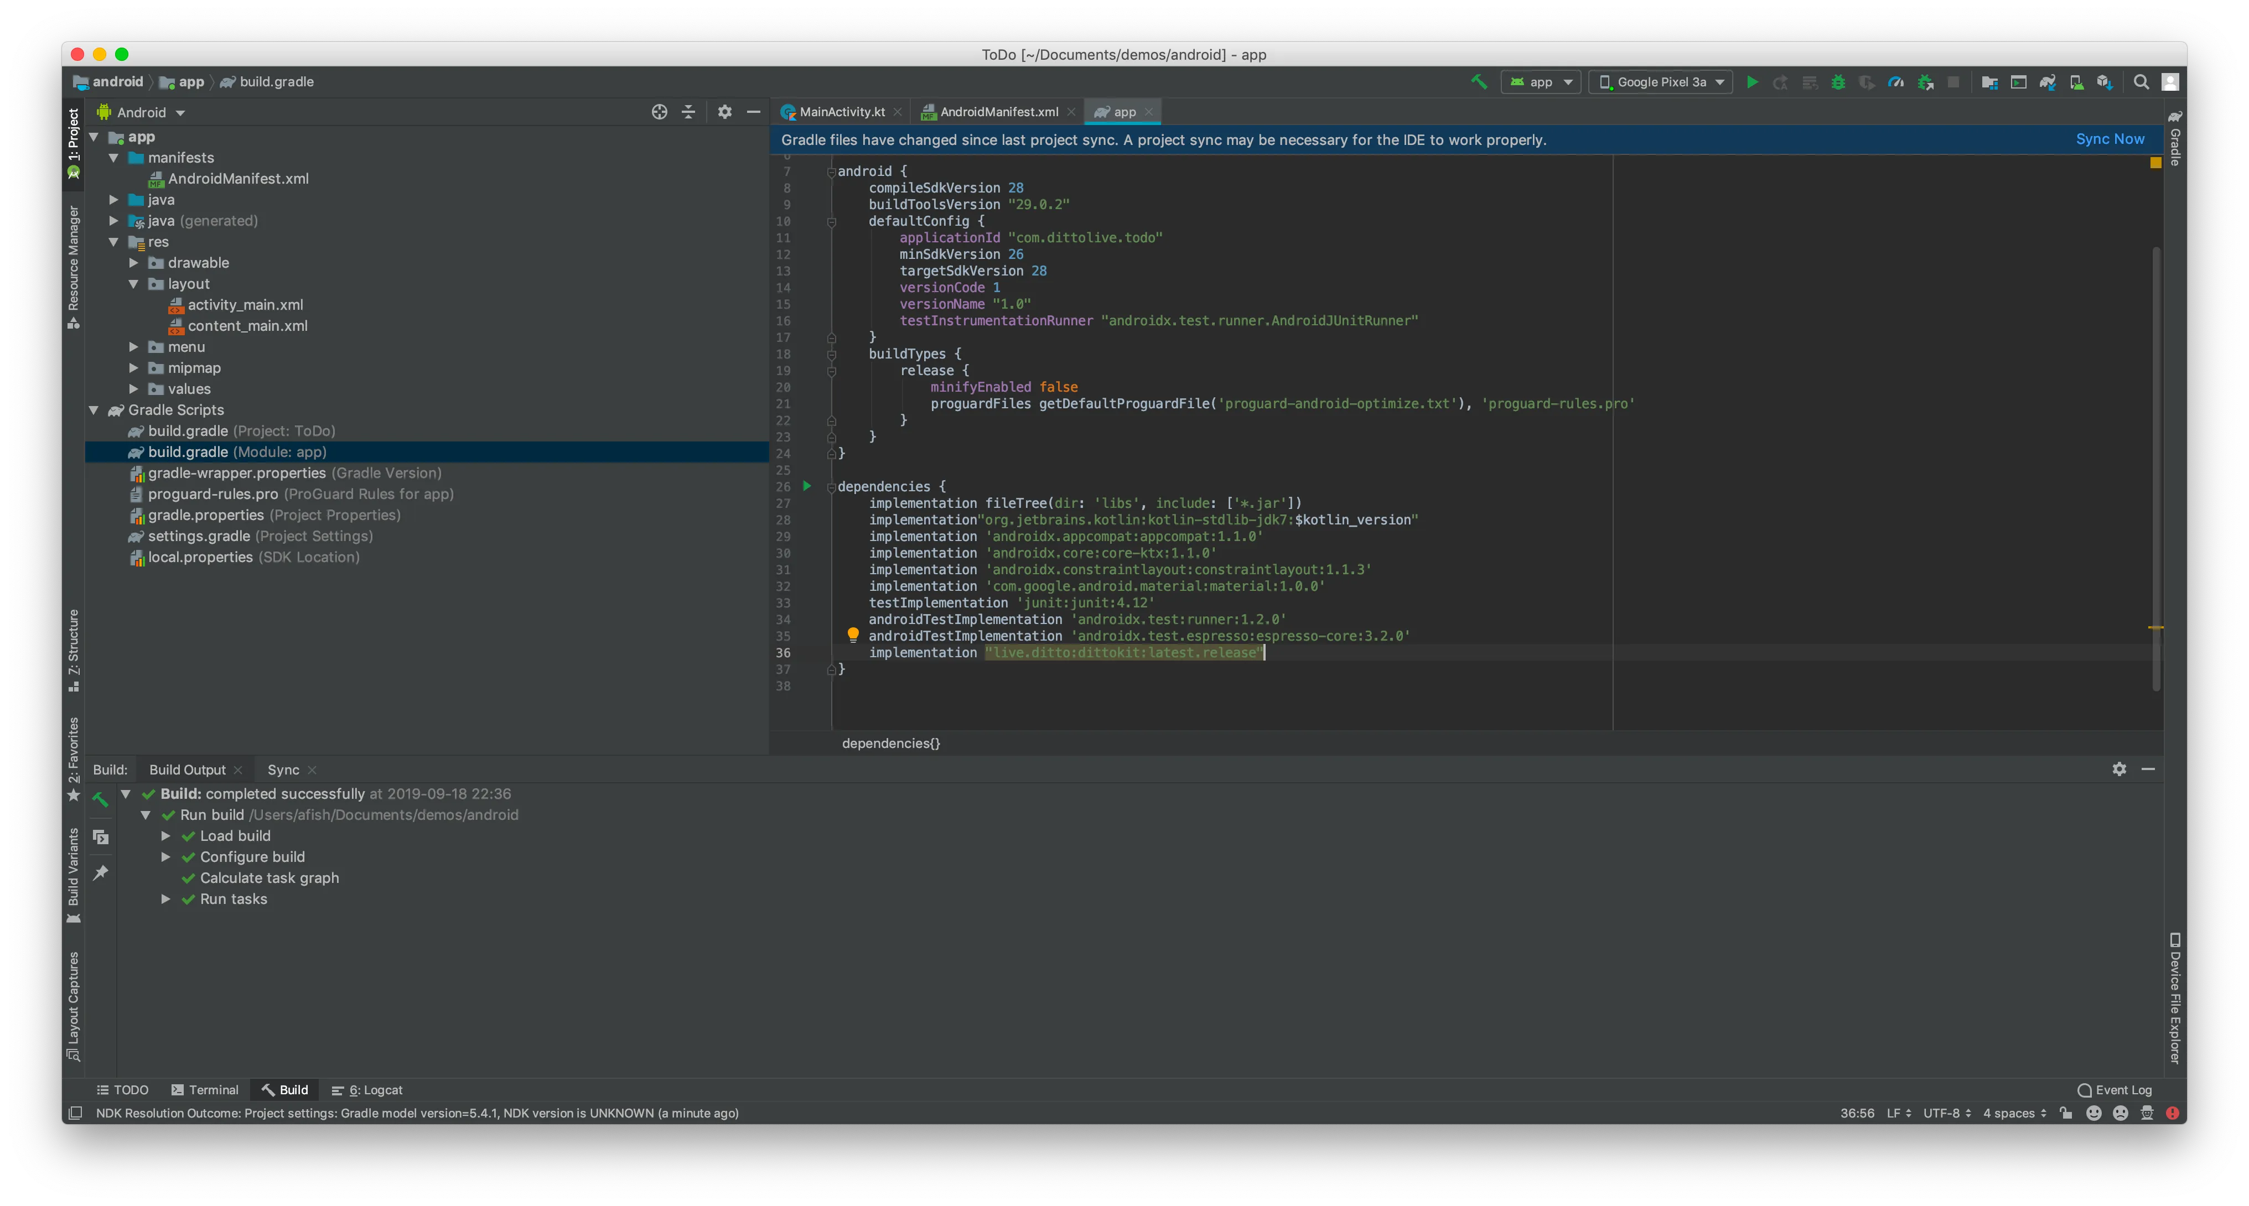2249x1206 pixels.
Task: Click the run gutter arrow beside dependencies
Action: tap(807, 486)
